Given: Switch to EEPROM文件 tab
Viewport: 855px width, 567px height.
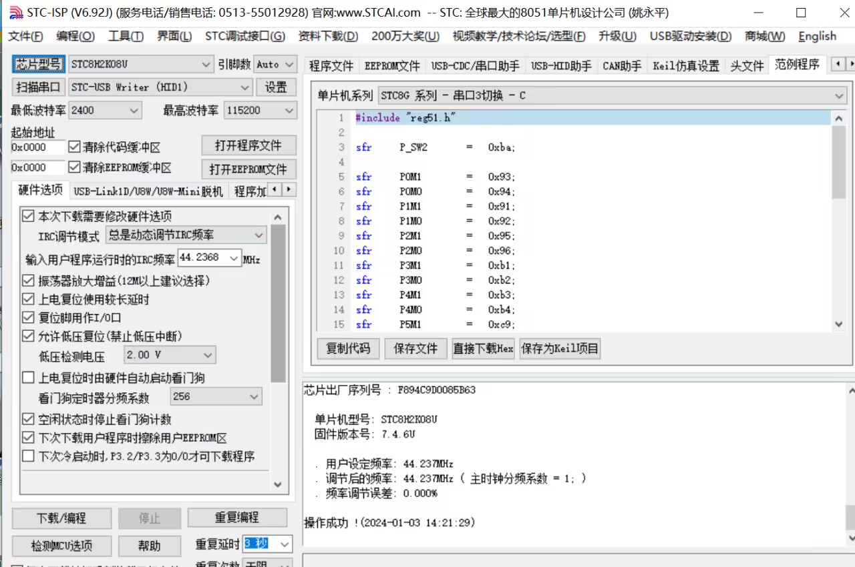Looking at the screenshot, I should tap(392, 65).
